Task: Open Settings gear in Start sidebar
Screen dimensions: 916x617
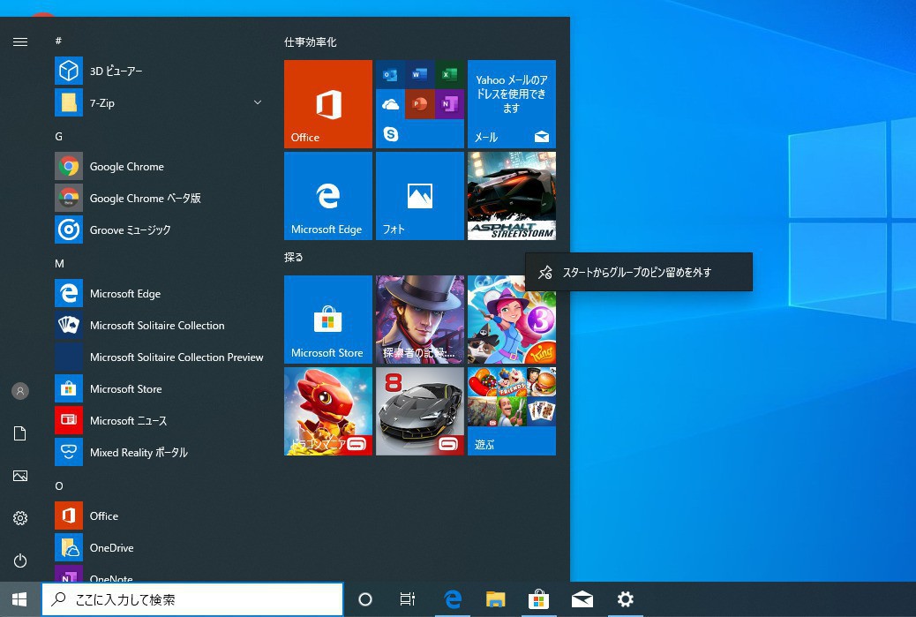Action: pos(20,518)
